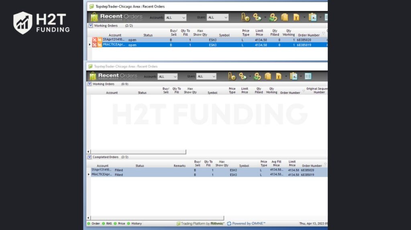Click the lower Recent Orders window title bar
The height and width of the screenshot is (230, 411).
coord(207,66)
